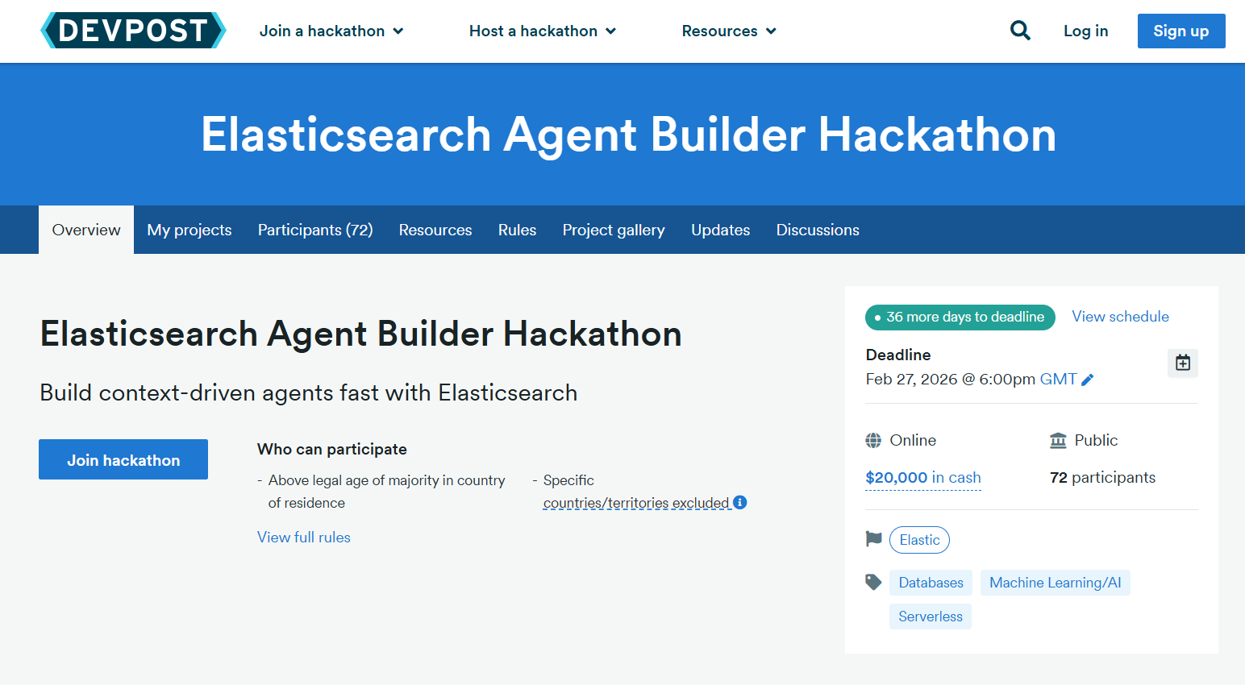
Task: Click the info icon after excluded countries
Action: point(739,502)
